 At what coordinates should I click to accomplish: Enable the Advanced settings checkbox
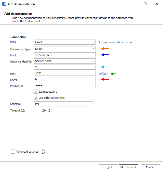13,152
